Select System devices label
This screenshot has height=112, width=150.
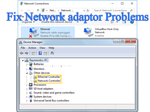[x=42, y=97]
